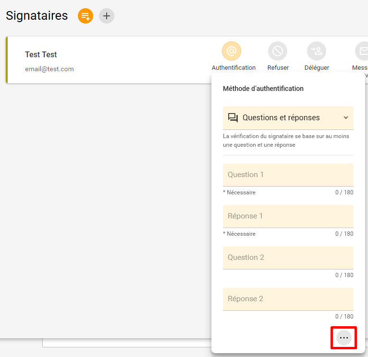
Task: Click the Authentification label
Action: (233, 68)
